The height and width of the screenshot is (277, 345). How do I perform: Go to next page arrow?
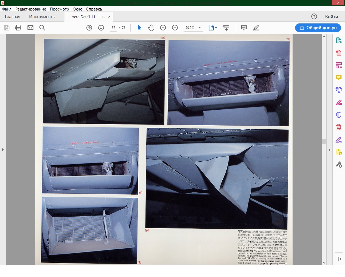pos(101,28)
